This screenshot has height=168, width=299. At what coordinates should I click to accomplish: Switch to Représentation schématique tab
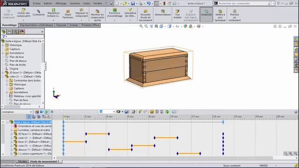pyautogui.click(x=36, y=25)
